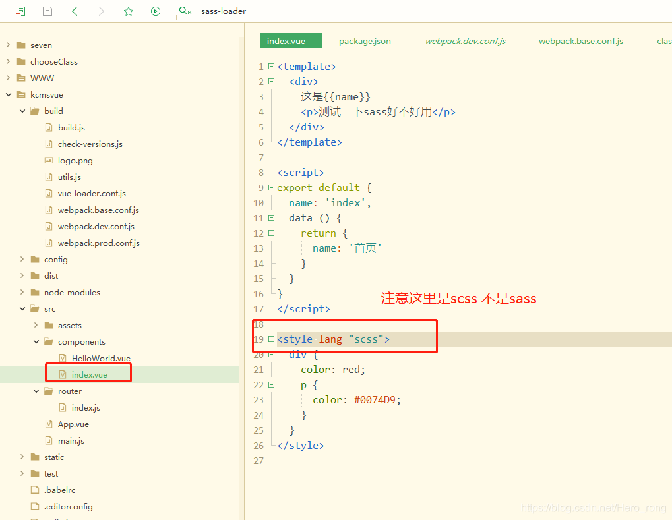Click the App.vue file type icon
Image resolution: width=672 pixels, height=520 pixels.
[49, 424]
